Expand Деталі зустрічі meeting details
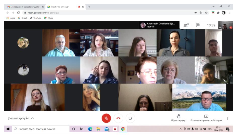Viewport: 241px width, 135px height. [21, 118]
